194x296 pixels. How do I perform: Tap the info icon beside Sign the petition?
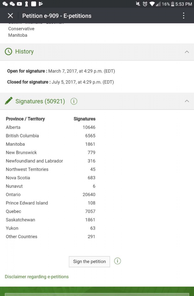(x=117, y=261)
